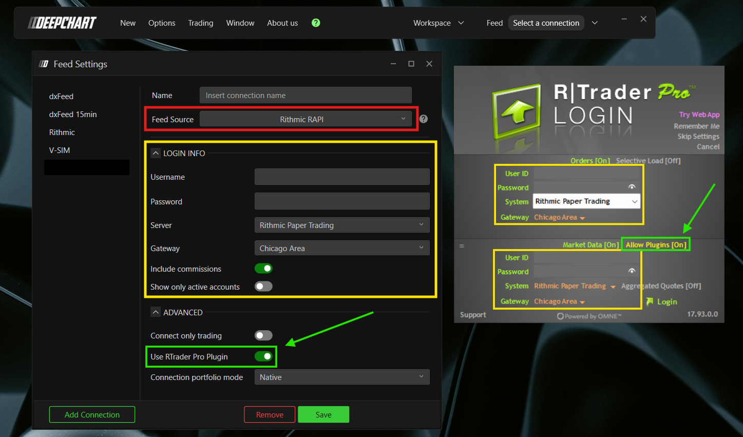Focus the Username field in Feed Settings

click(x=342, y=177)
